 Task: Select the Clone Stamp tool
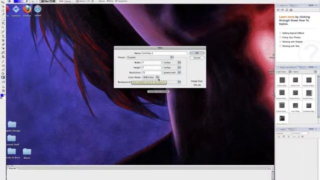pyautogui.click(x=3, y=56)
